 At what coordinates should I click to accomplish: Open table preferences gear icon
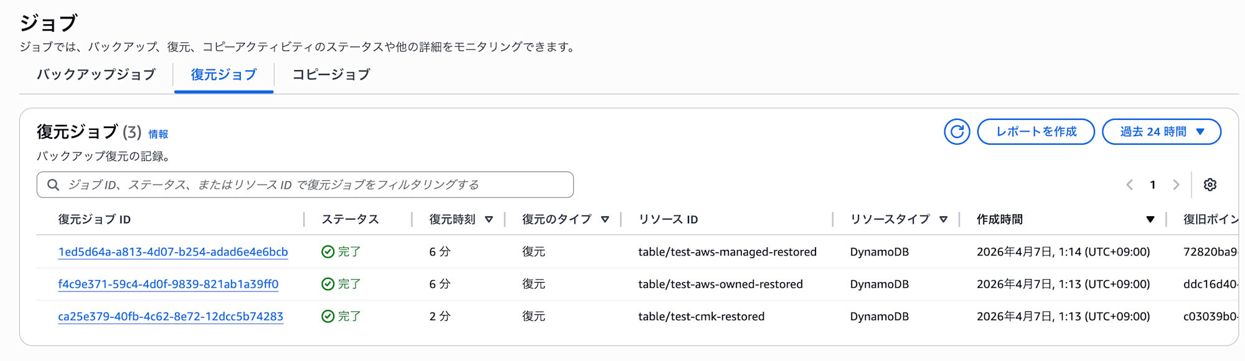[x=1210, y=185]
